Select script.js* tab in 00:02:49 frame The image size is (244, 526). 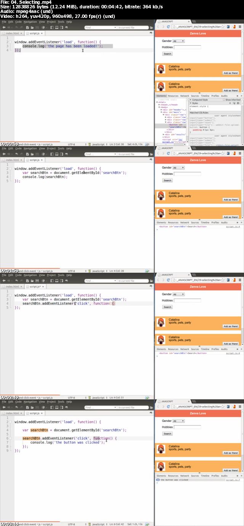[x=35, y=286]
